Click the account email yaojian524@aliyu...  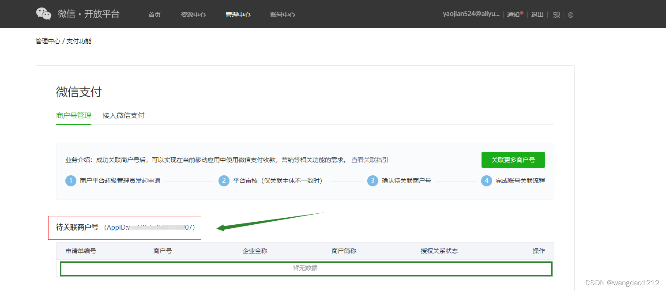point(471,14)
